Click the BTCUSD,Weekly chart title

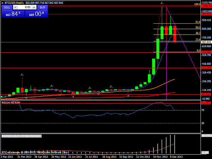point(14,3)
